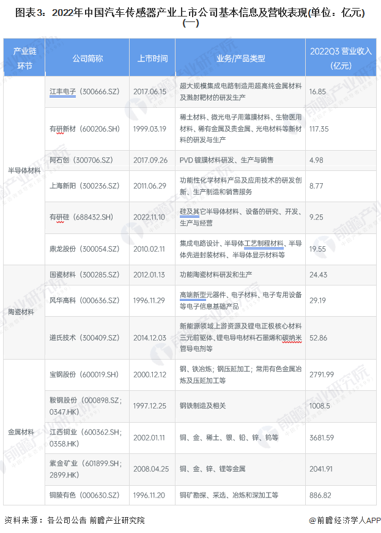
Task: Click listing date 2010.02.11
Action: (149, 249)
